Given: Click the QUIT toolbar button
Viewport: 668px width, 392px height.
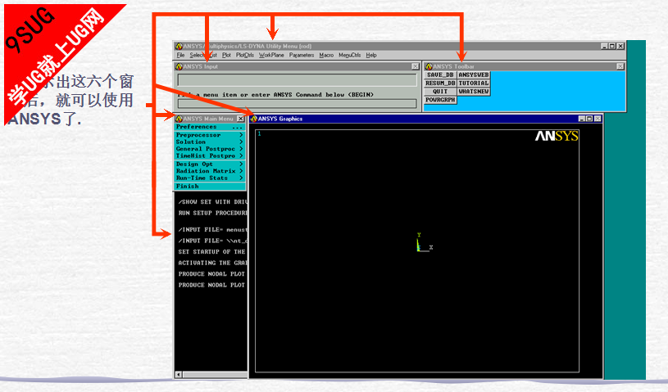Looking at the screenshot, I should (440, 92).
